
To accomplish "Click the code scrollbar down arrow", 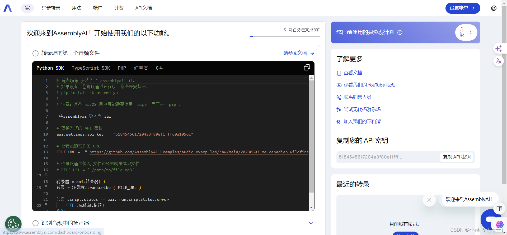I will click(x=312, y=208).
